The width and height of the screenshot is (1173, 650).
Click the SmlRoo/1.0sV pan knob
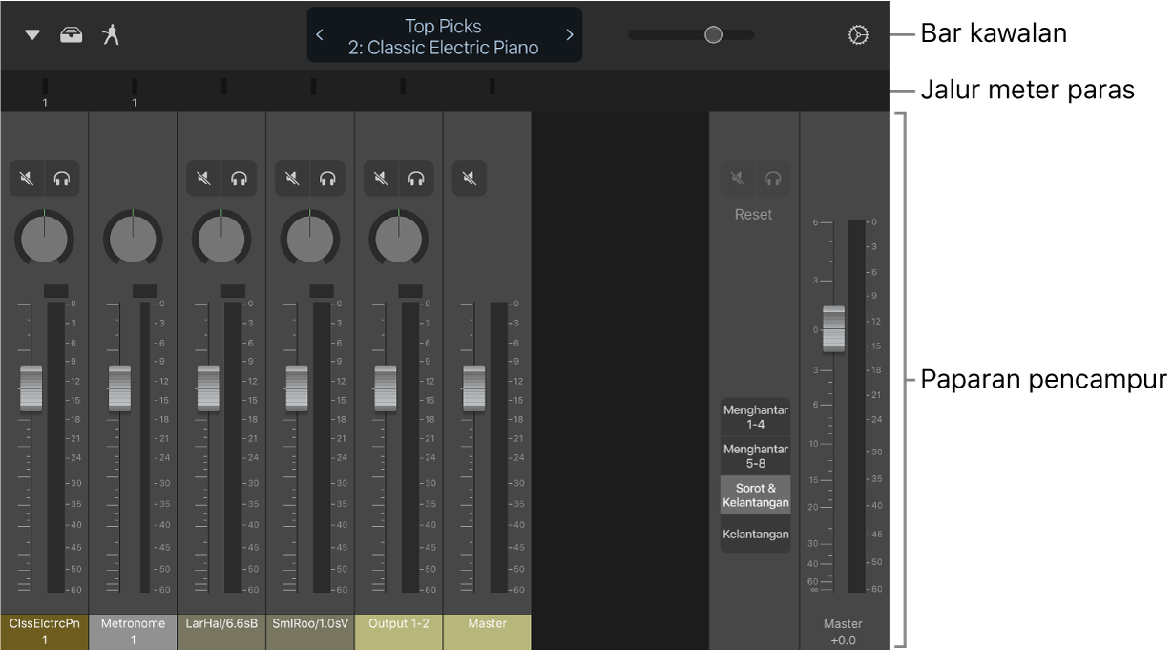(310, 238)
